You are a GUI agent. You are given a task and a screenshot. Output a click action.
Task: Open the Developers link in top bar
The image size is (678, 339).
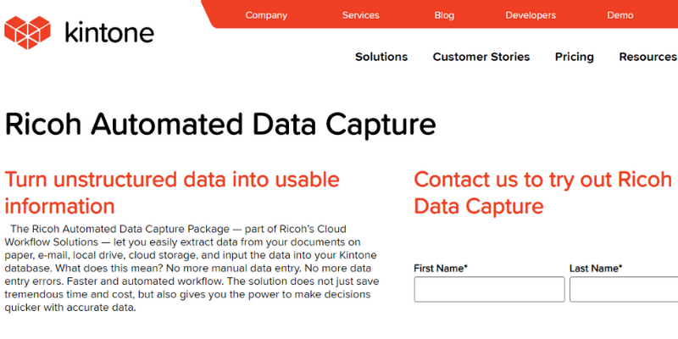(531, 15)
